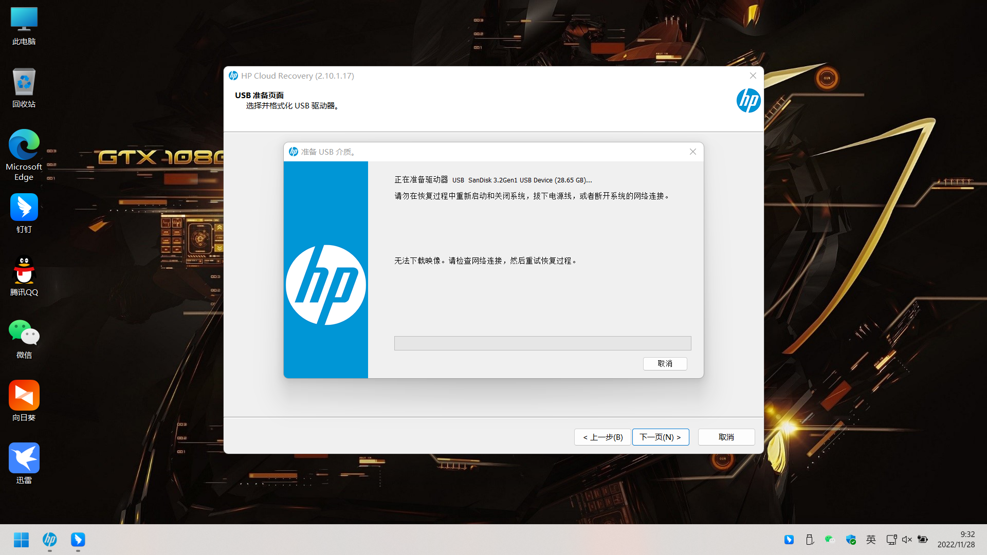Click the HP logo in the wizard header
This screenshot has width=987, height=555.
coord(748,100)
